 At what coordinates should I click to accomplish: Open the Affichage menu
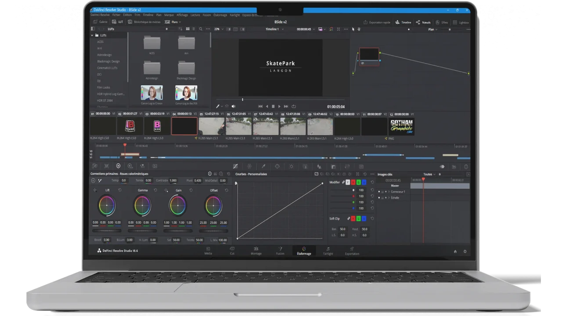(x=182, y=15)
